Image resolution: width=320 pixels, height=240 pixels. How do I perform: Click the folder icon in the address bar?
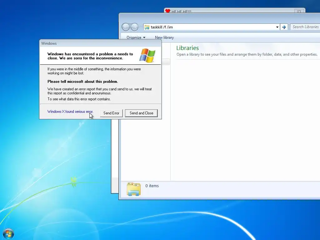147,27
